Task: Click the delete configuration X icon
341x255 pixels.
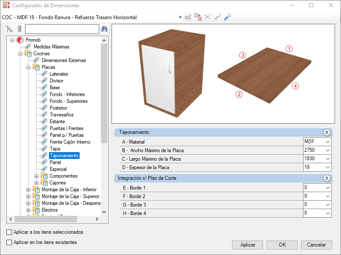Action: 208,17
